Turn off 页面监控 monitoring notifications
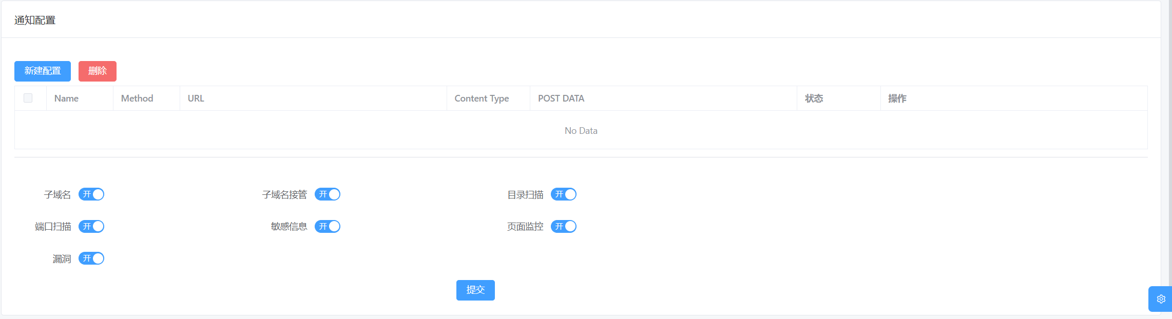This screenshot has width=1172, height=319. 564,226
